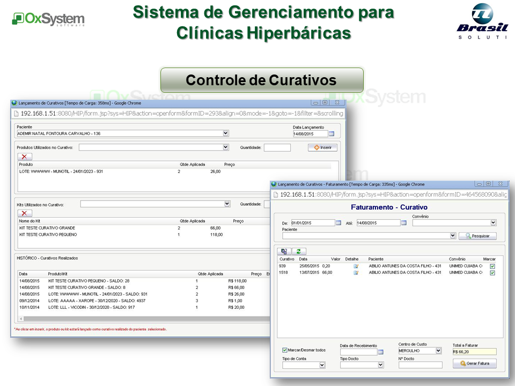Viewport: 515px width, 386px height.
Task: Click red X delete button under Produtos
Action: pos(25,157)
